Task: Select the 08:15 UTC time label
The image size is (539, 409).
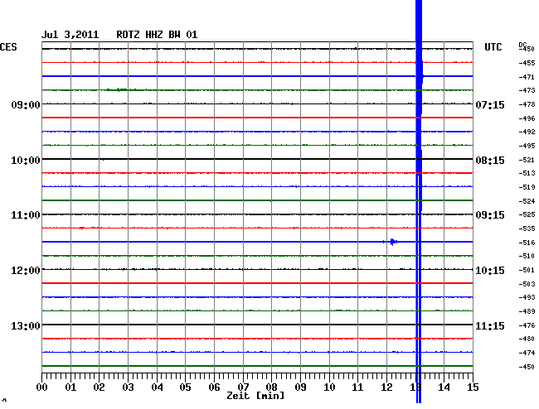Action: (490, 161)
